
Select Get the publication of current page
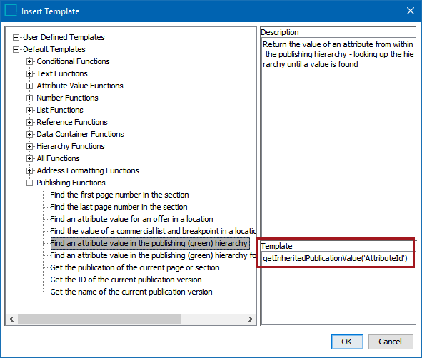(x=134, y=267)
